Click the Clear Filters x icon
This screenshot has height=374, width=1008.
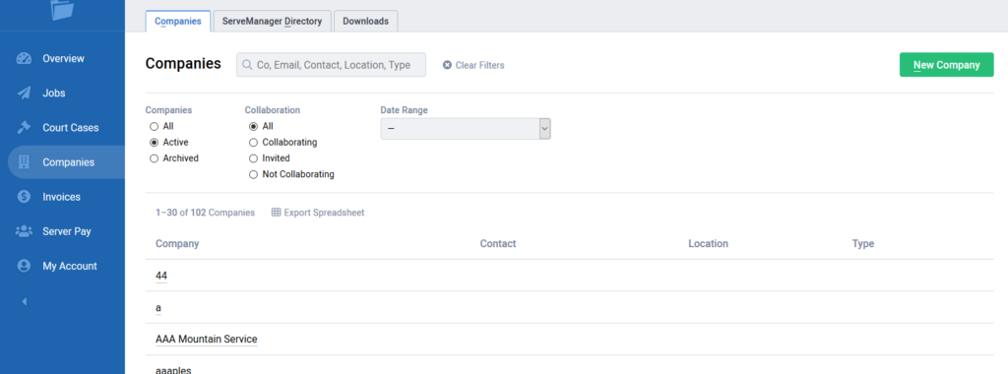(448, 65)
